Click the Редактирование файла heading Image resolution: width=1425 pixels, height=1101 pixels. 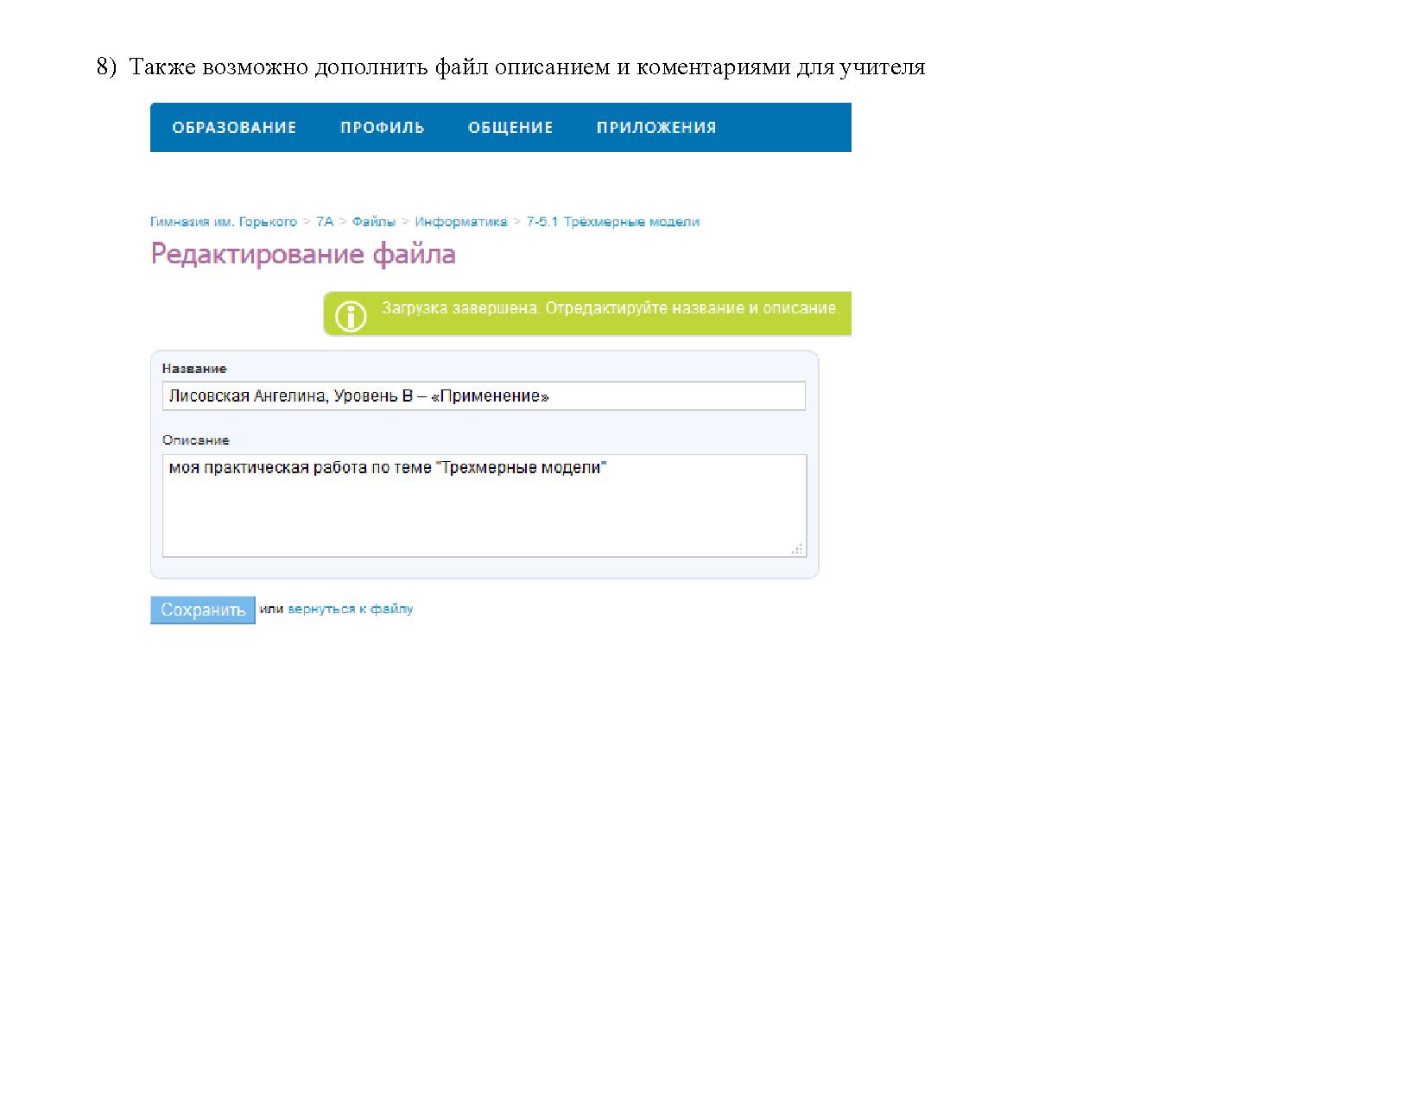pos(303,254)
